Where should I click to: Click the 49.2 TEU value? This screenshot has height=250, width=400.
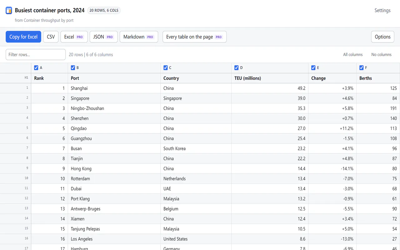tap(270, 88)
